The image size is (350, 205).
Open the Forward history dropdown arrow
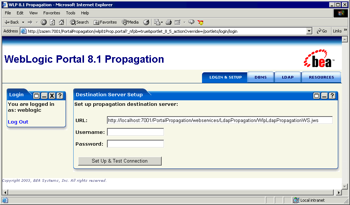click(37, 22)
